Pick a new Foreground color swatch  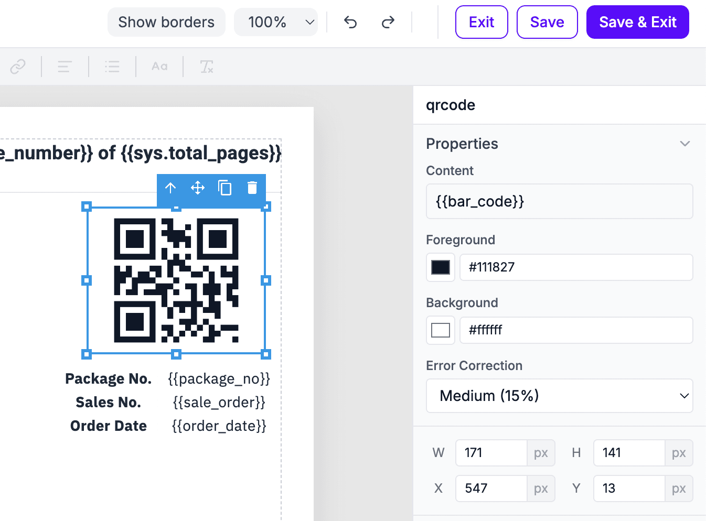(x=440, y=267)
